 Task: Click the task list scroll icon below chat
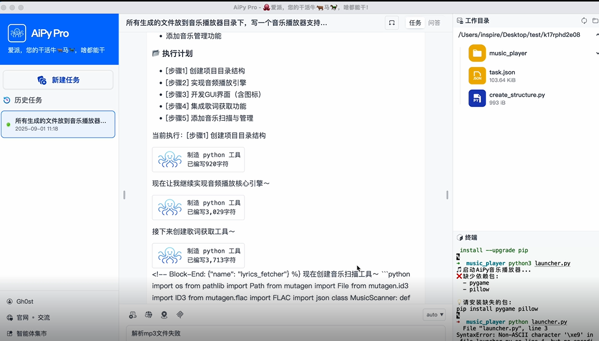tap(133, 315)
